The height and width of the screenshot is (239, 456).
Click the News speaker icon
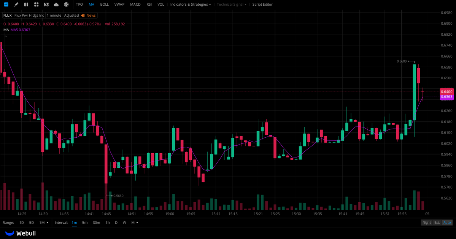[x=83, y=16]
